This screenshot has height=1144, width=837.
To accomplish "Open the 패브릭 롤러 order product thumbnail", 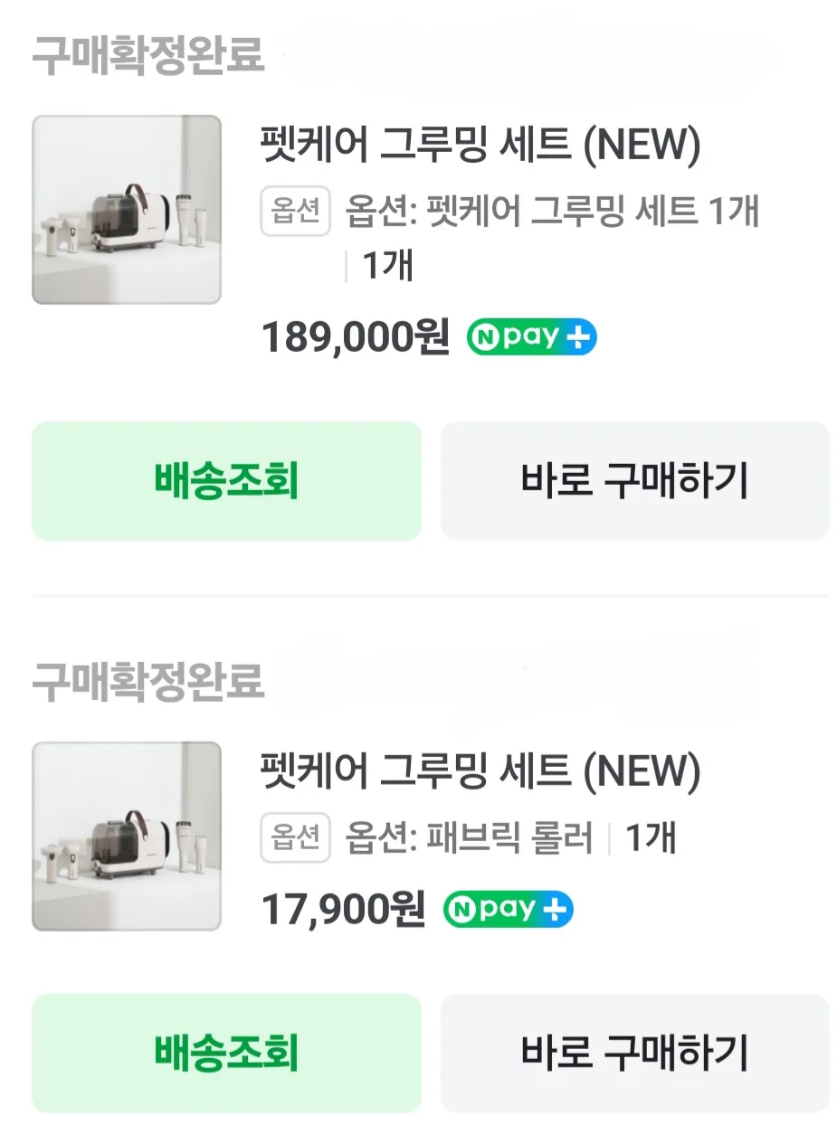I will tap(127, 837).
